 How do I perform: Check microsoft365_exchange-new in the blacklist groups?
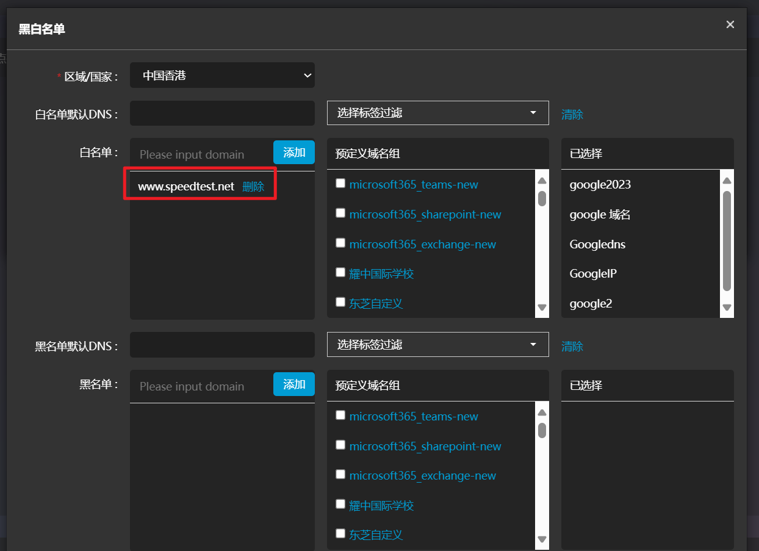[340, 474]
